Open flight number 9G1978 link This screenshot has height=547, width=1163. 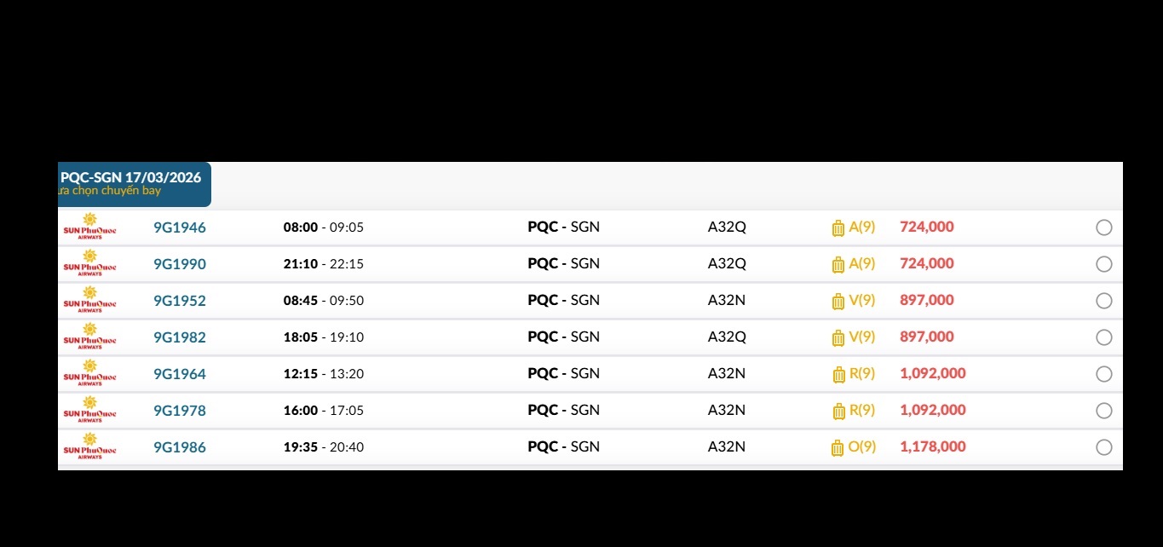180,411
